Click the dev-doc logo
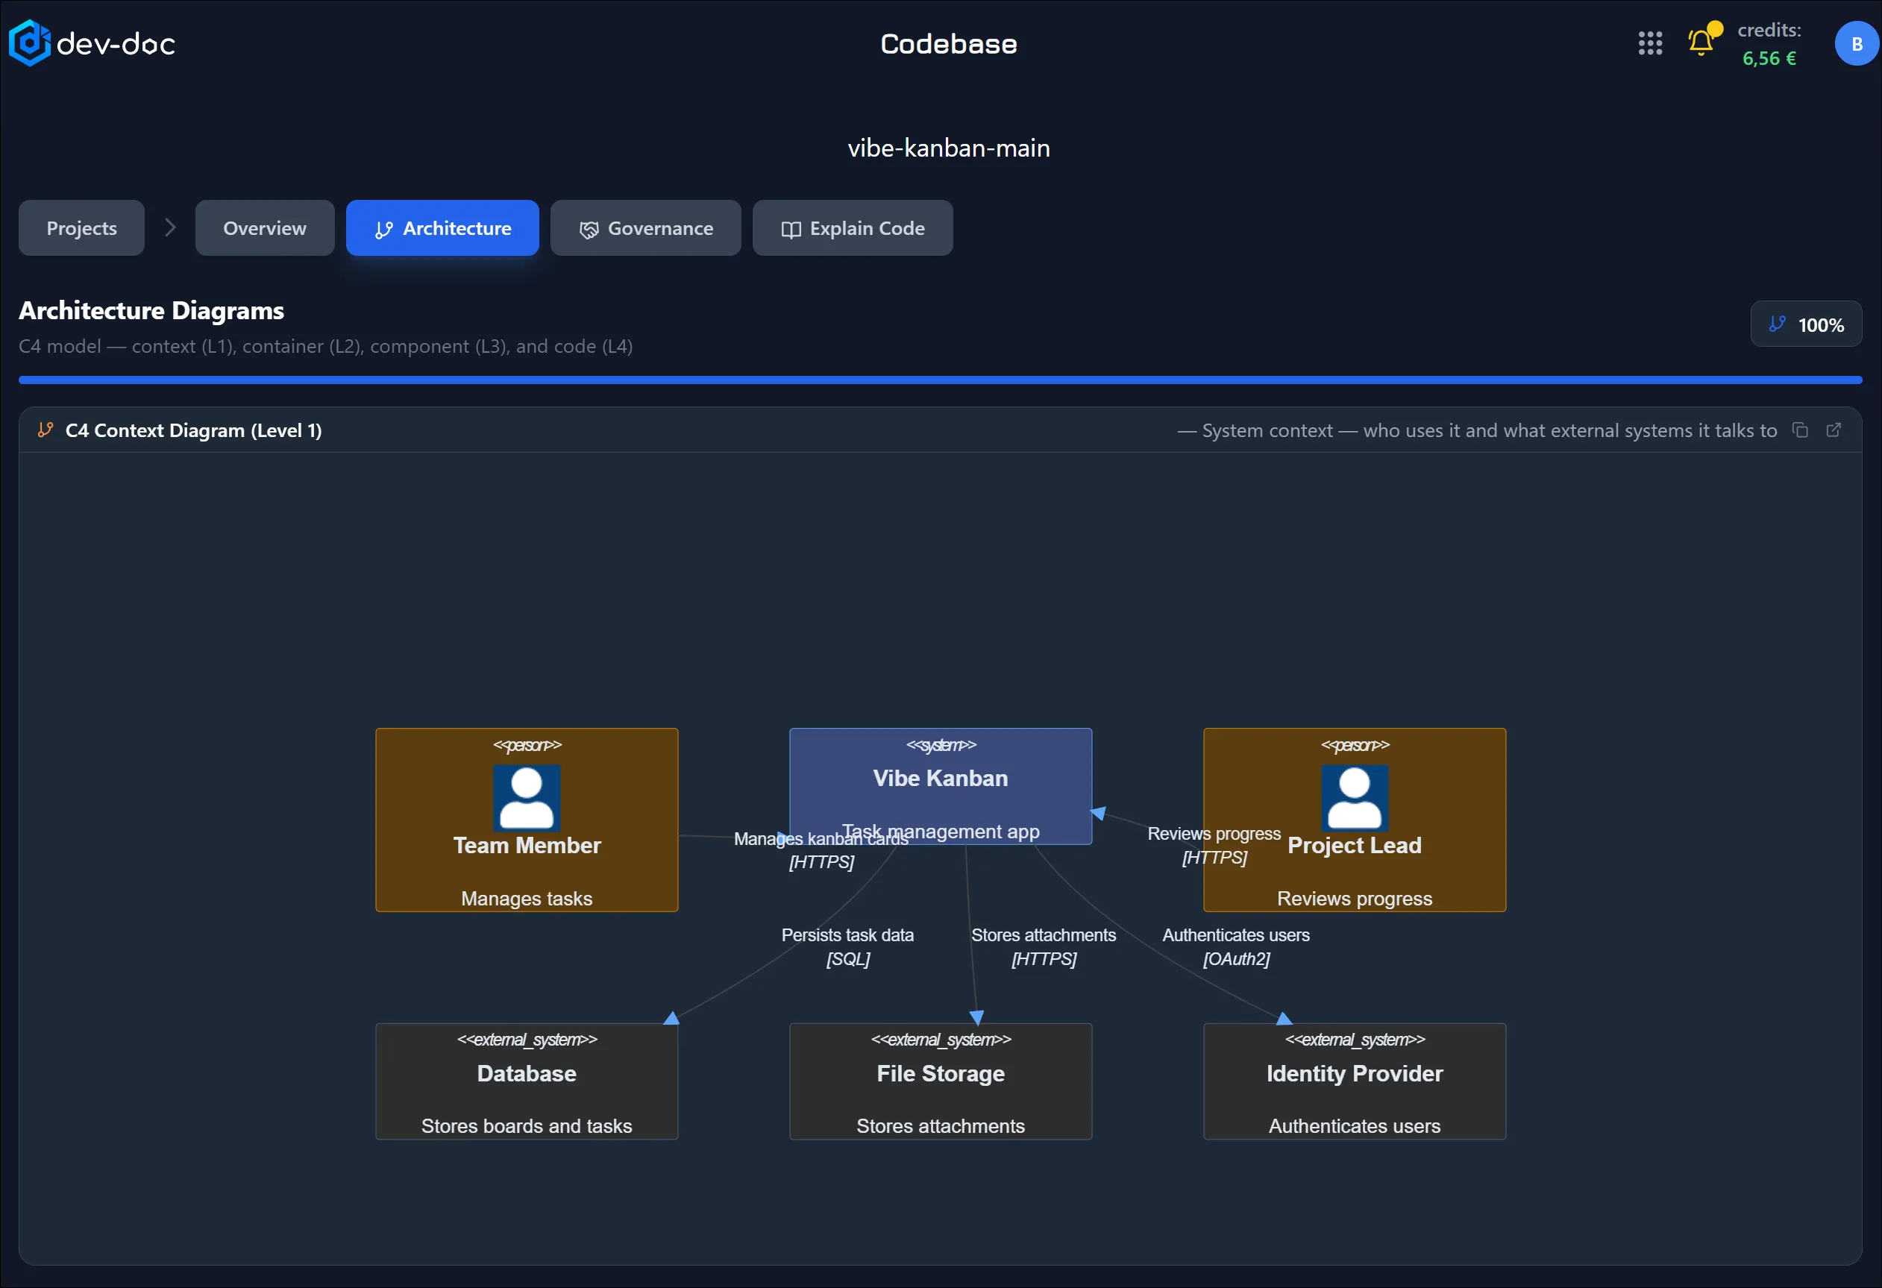This screenshot has height=1288, width=1882. coord(92,43)
